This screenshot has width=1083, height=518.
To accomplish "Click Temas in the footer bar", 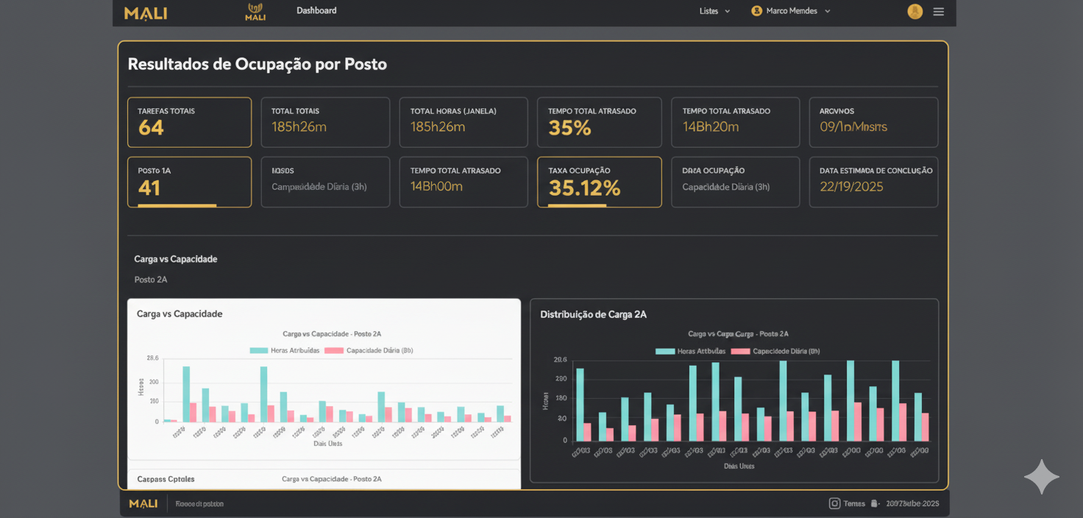I will (x=853, y=503).
